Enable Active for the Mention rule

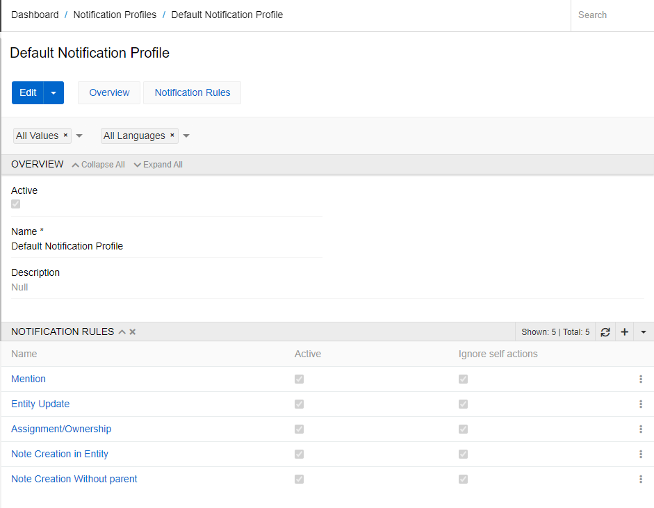coord(299,379)
